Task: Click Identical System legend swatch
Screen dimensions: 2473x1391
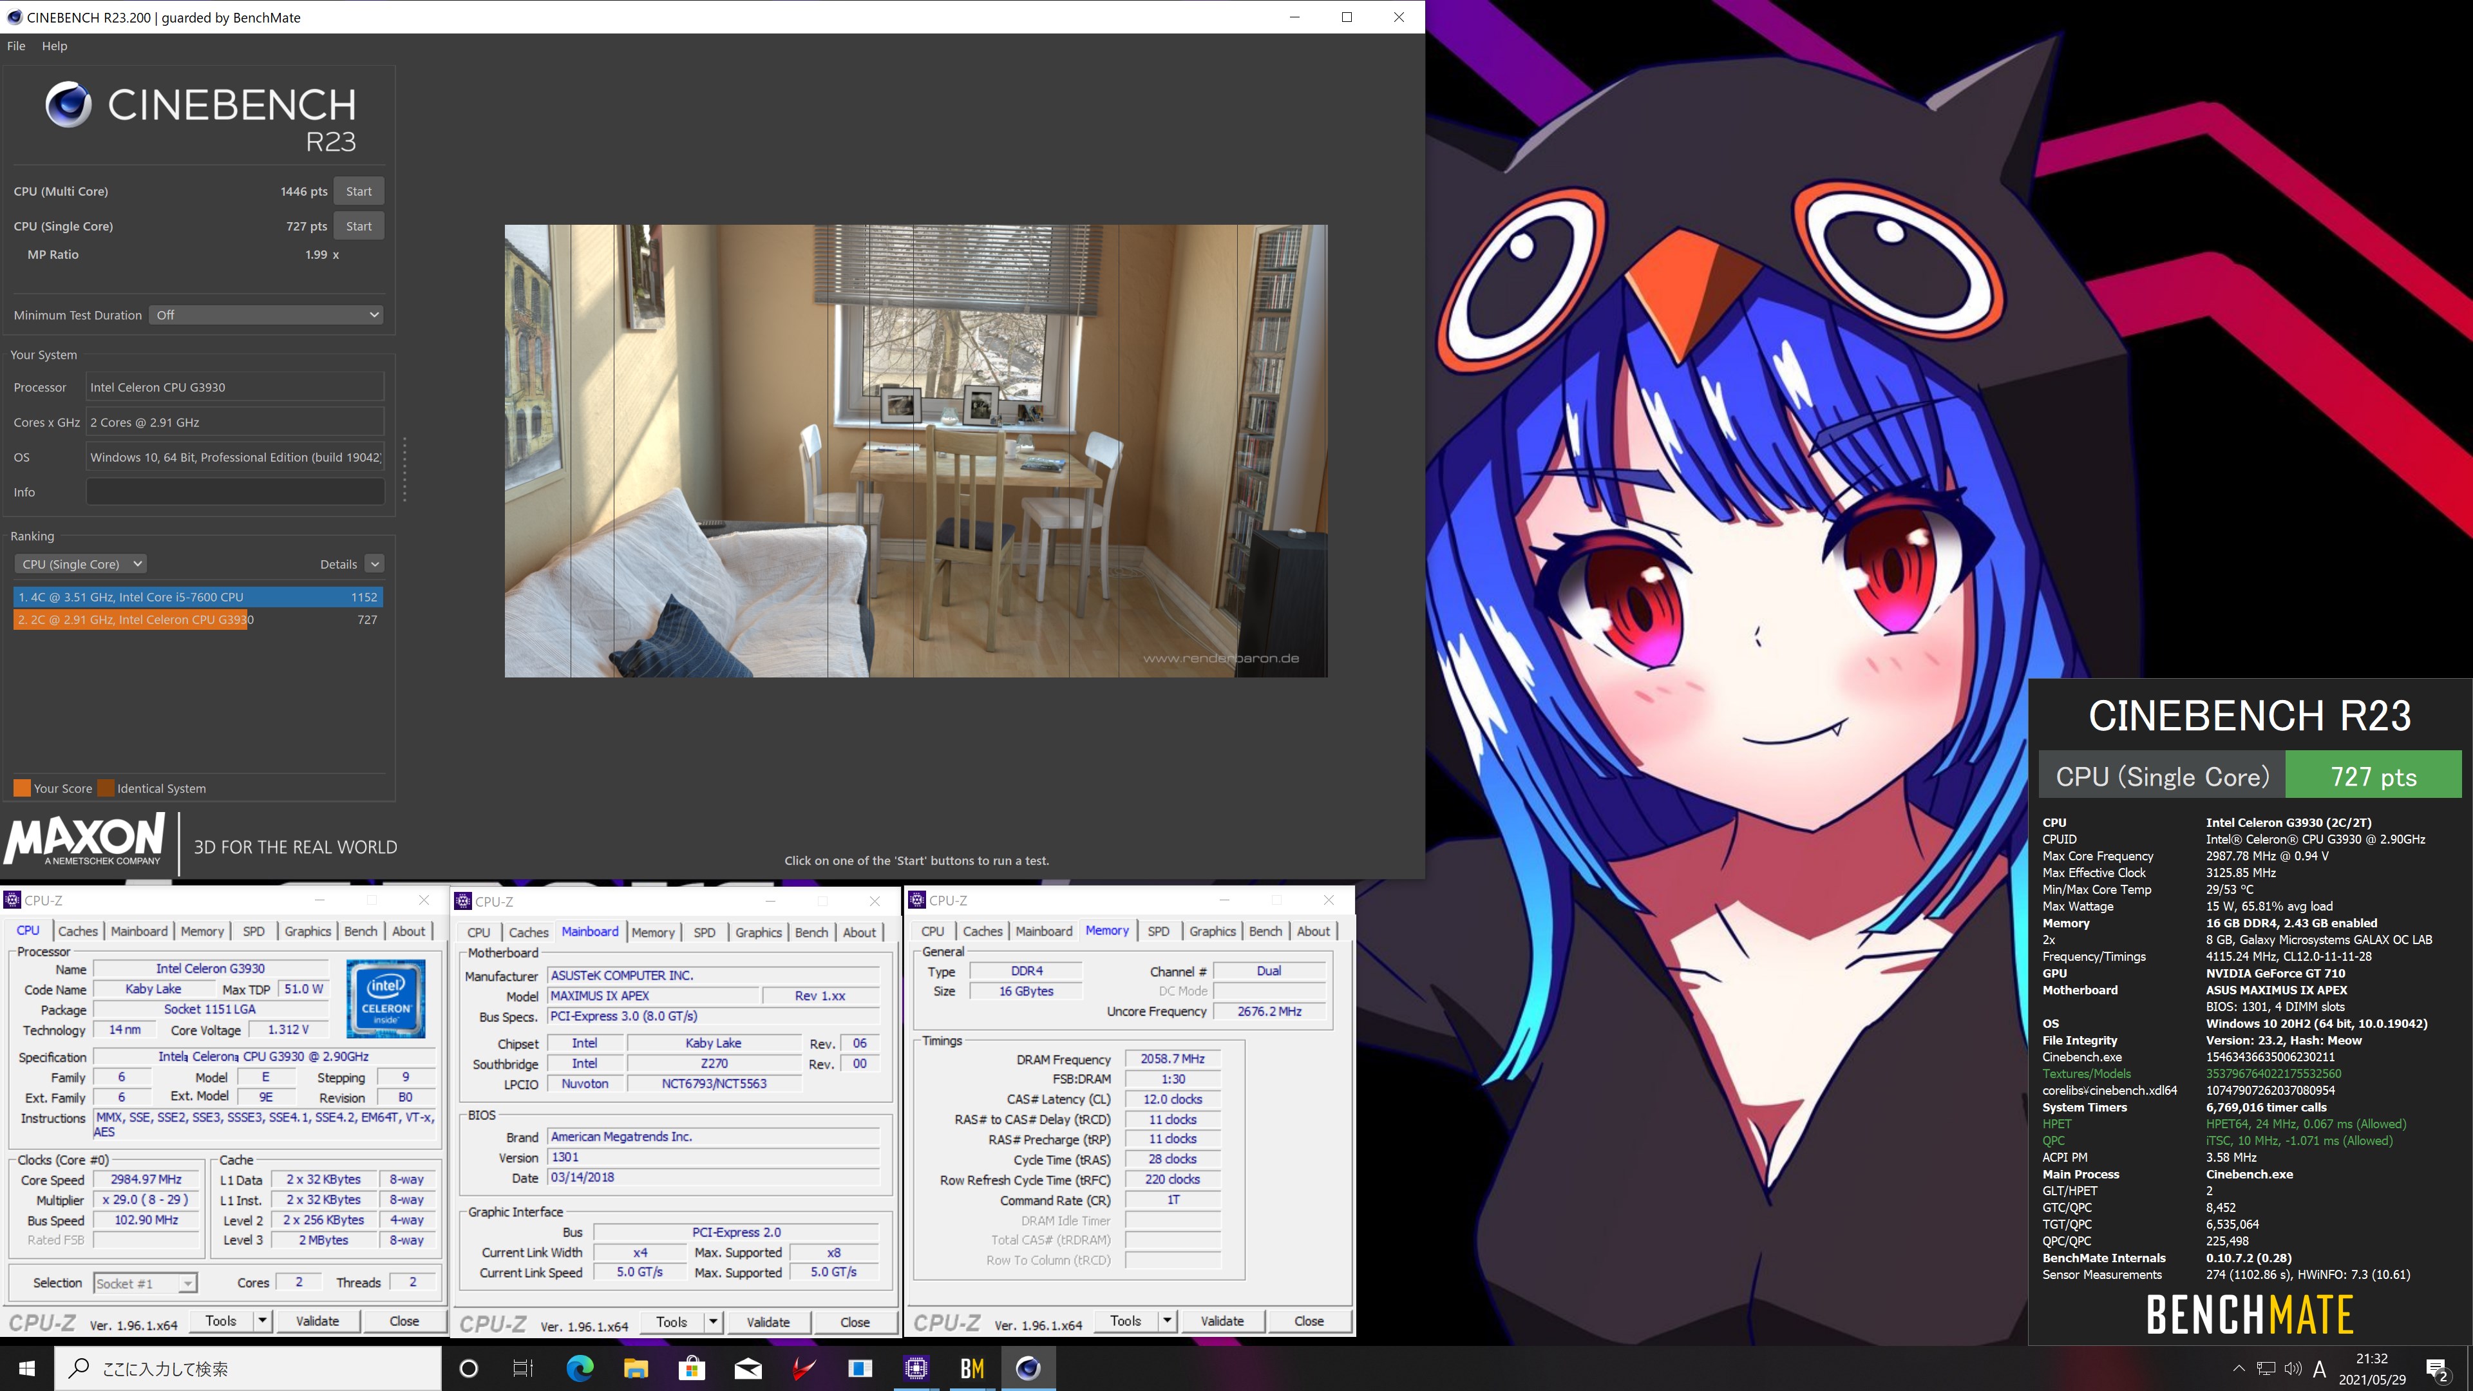Action: click(106, 788)
